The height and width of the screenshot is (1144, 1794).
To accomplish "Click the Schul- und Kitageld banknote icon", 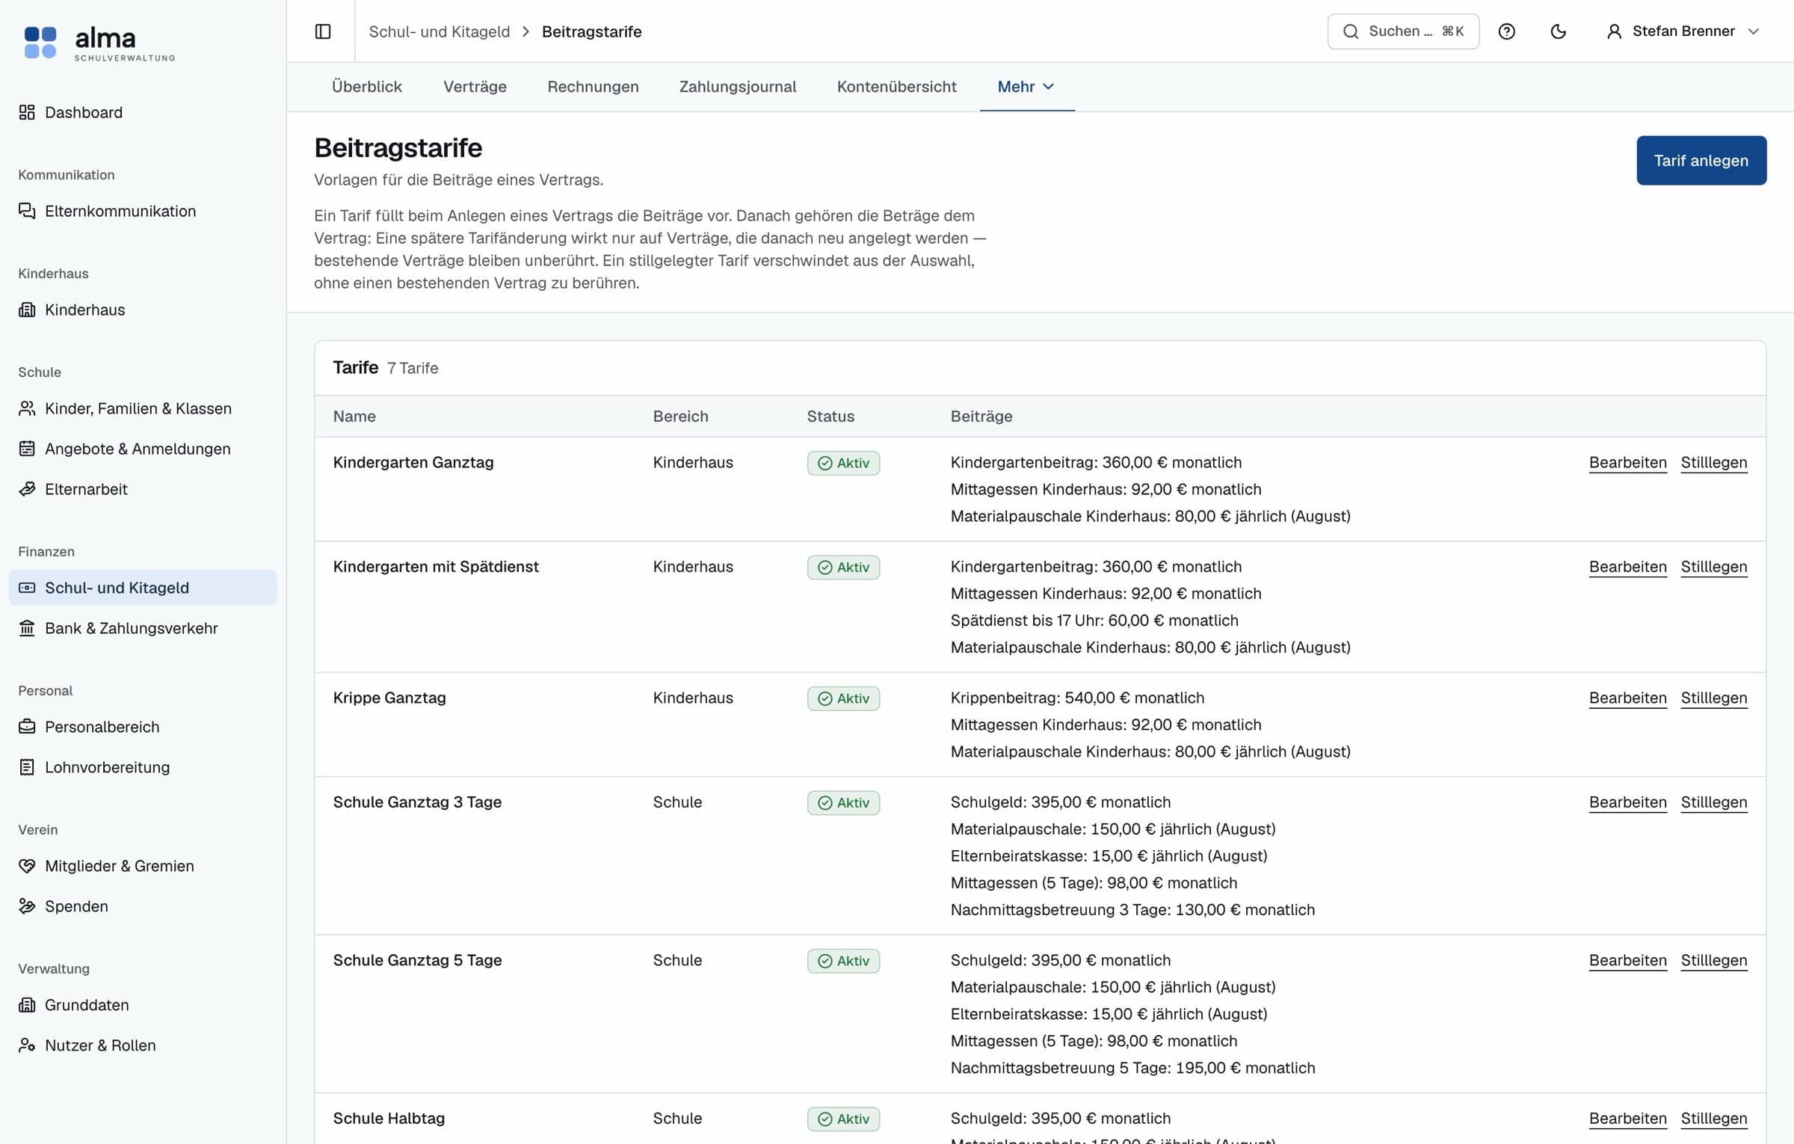I will [27, 588].
